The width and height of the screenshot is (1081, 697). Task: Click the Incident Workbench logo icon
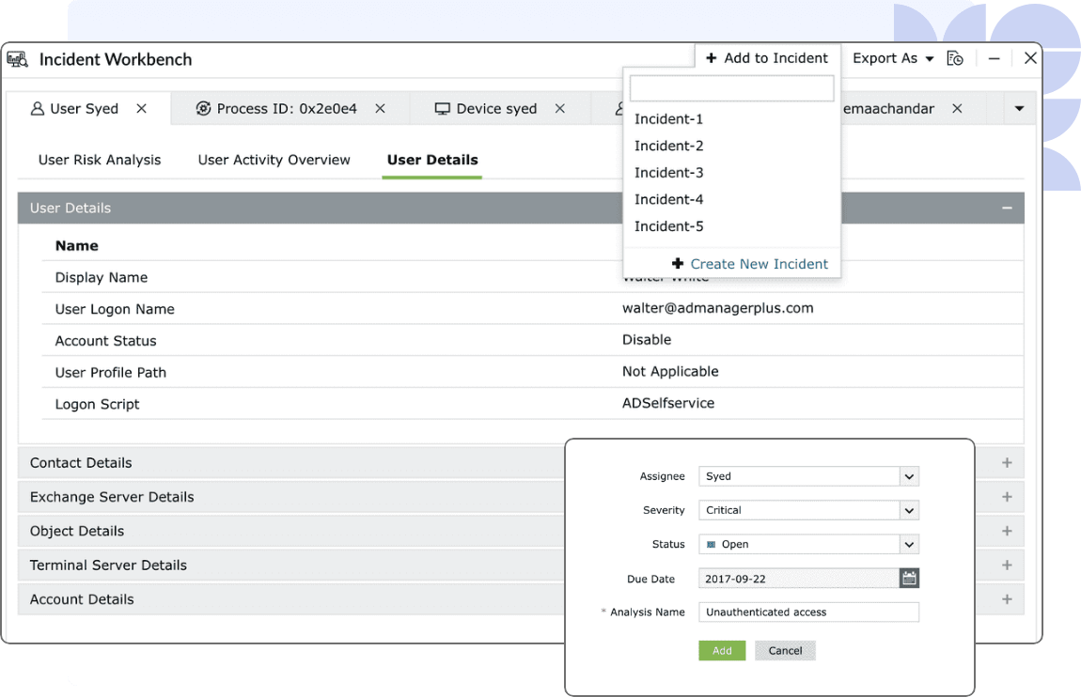pyautogui.click(x=17, y=59)
